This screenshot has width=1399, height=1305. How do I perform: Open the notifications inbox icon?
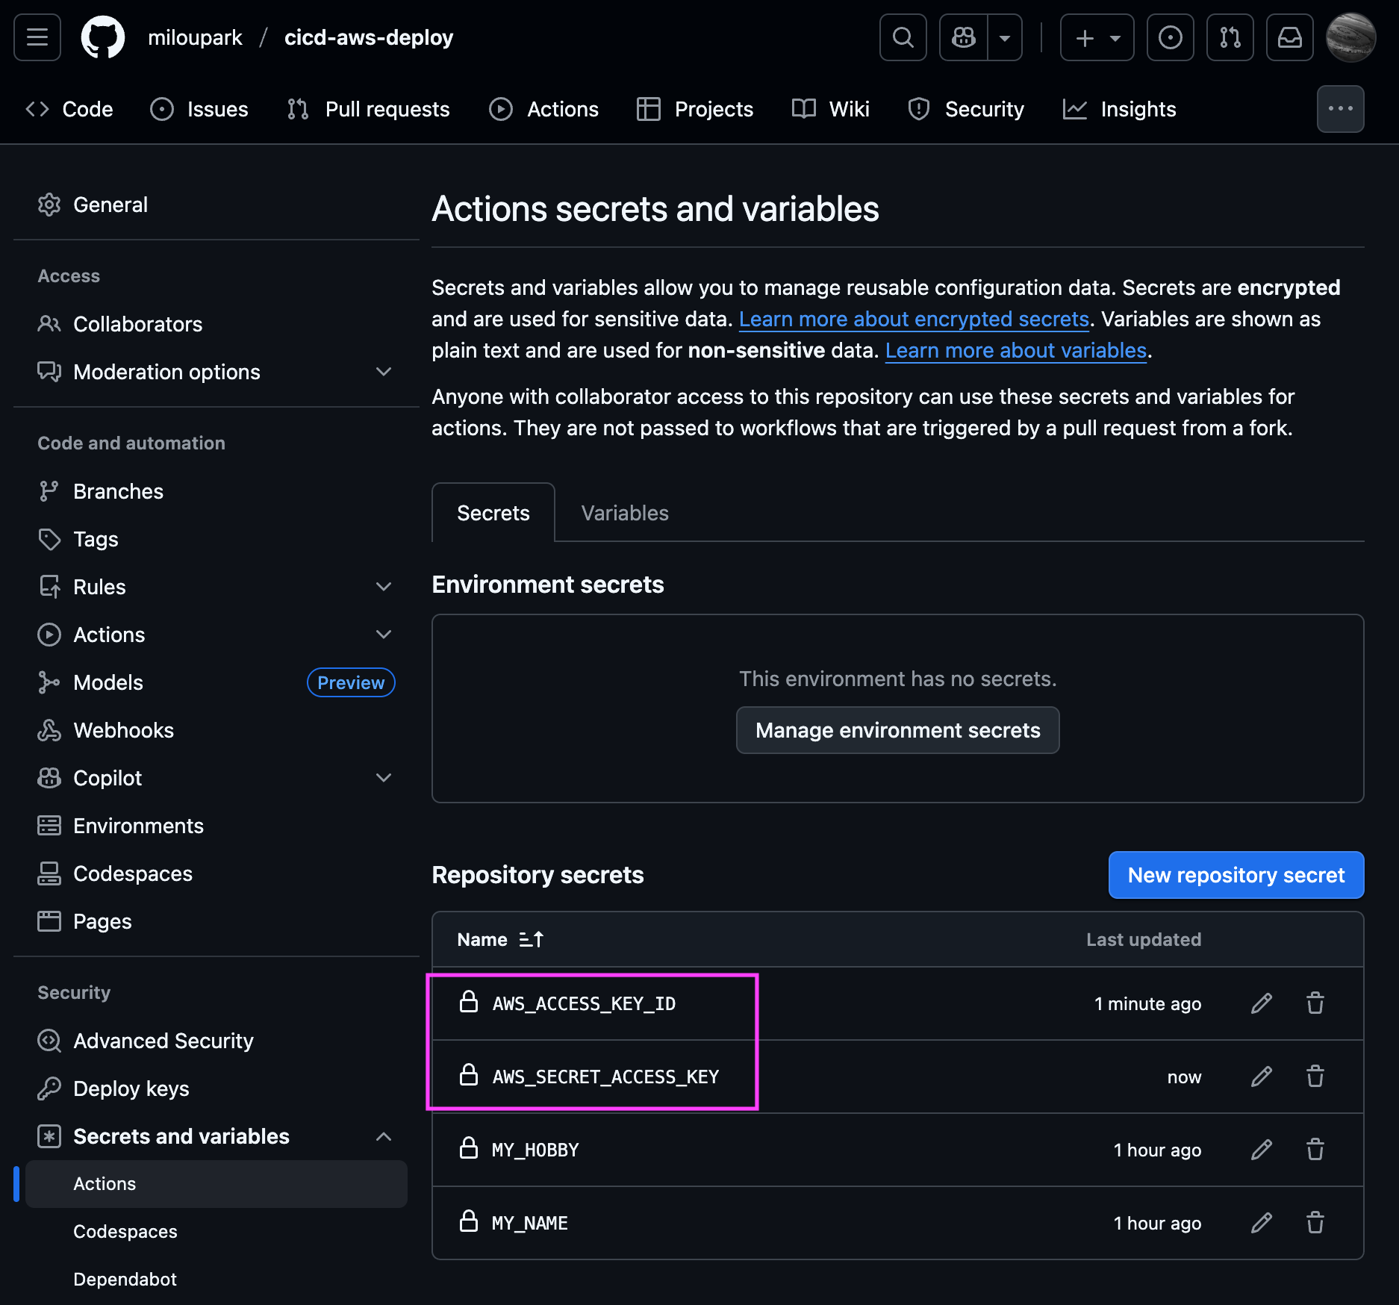click(1289, 37)
